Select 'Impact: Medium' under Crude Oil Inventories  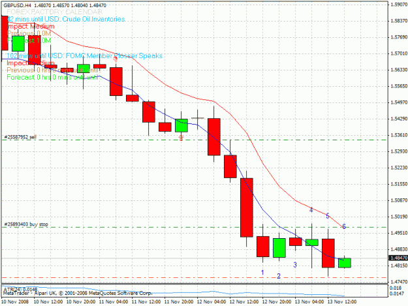click(31, 26)
